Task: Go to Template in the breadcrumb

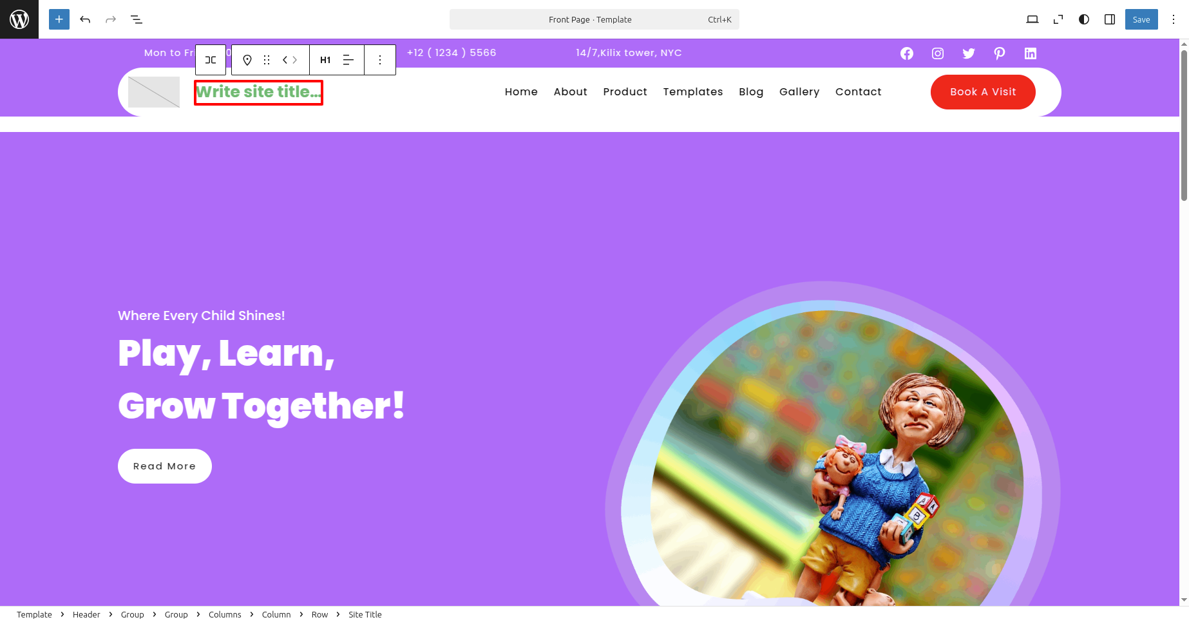Action: coord(34,614)
